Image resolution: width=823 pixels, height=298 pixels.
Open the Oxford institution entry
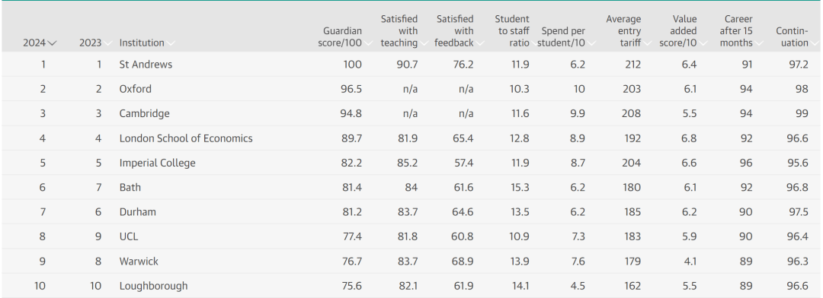point(136,89)
